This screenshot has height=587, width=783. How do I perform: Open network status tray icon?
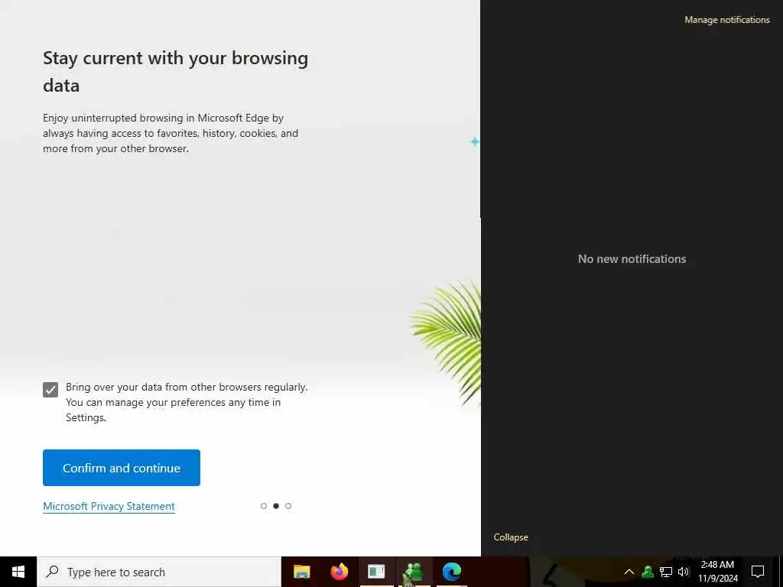[666, 572]
